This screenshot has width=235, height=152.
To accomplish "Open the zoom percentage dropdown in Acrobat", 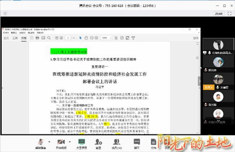I will point(106,38).
